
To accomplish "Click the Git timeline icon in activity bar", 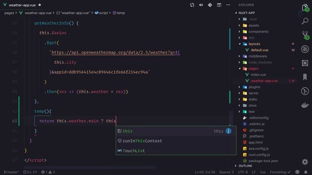I will coord(305,91).
